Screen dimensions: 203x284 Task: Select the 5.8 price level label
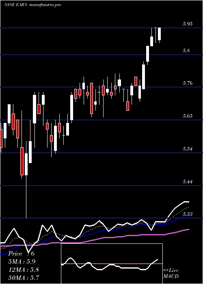point(186,51)
